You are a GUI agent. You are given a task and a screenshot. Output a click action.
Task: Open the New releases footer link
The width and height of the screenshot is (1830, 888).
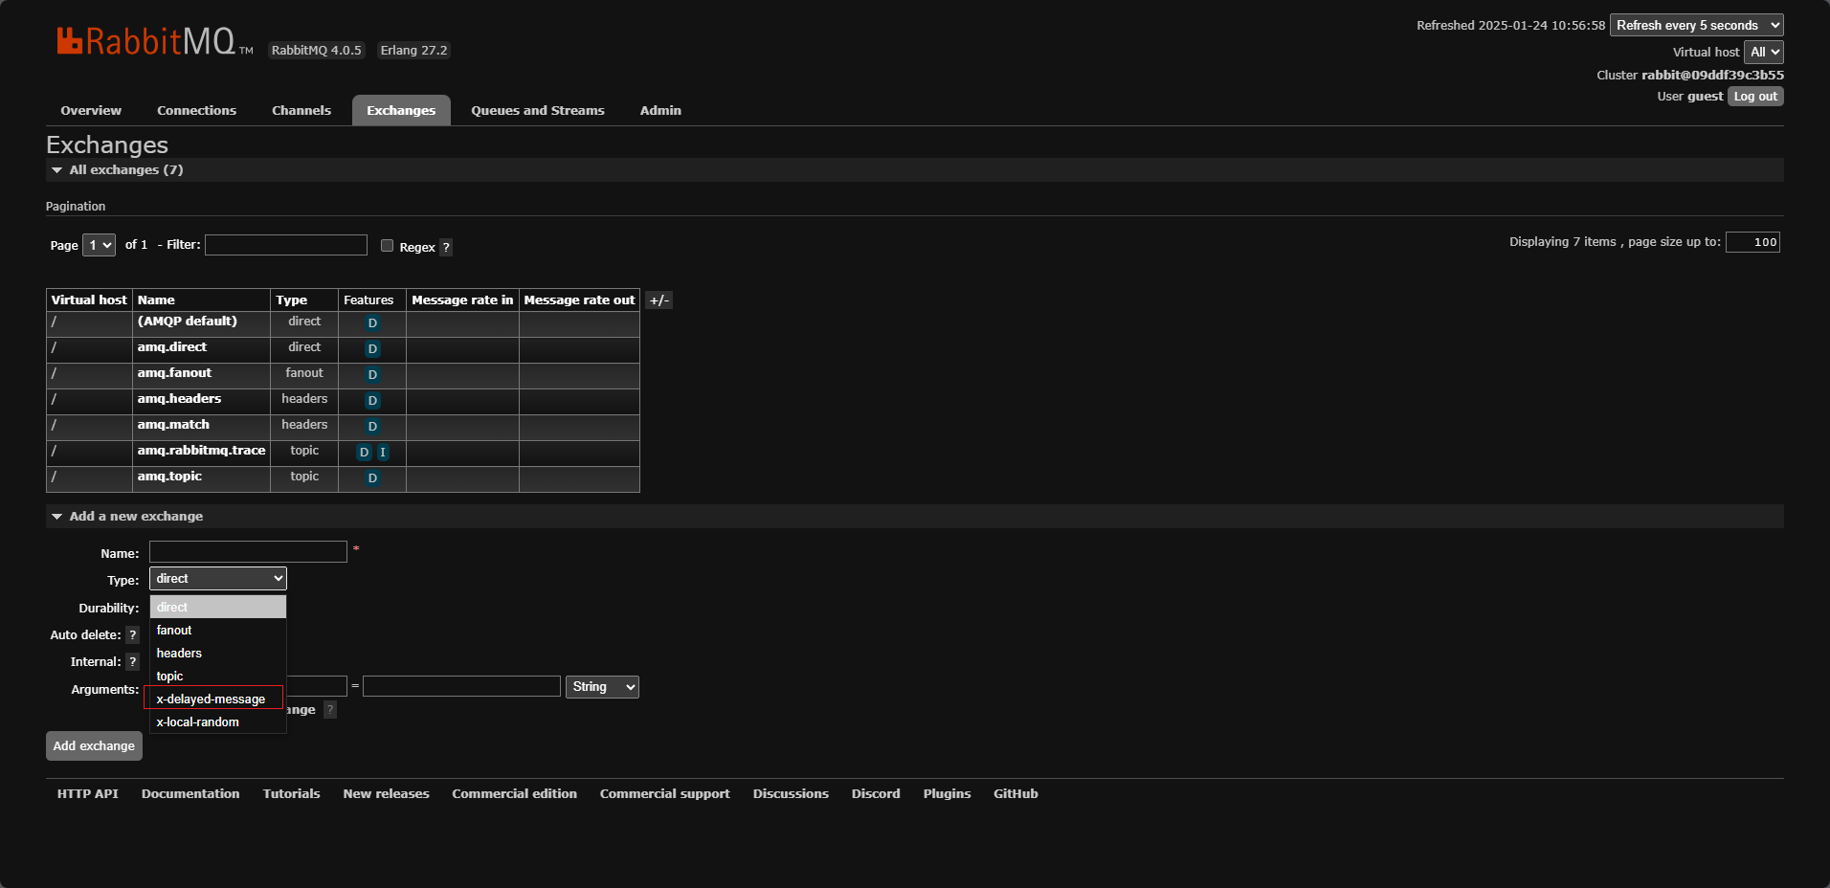tap(387, 794)
